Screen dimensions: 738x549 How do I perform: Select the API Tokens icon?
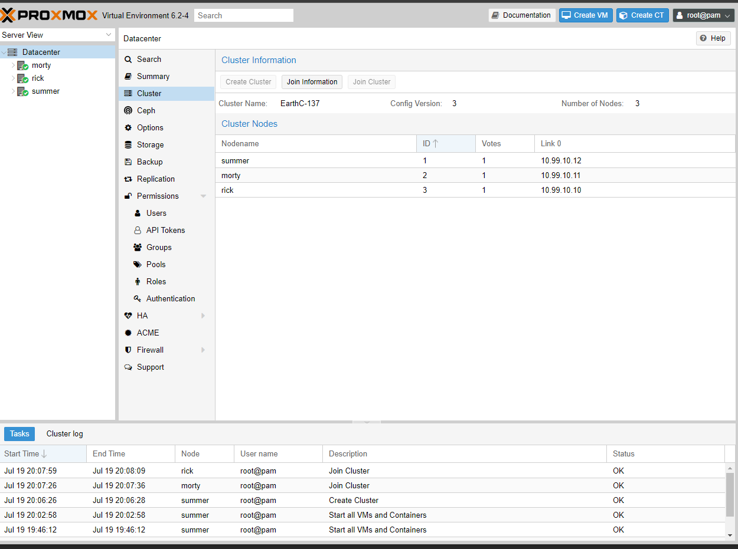click(138, 230)
